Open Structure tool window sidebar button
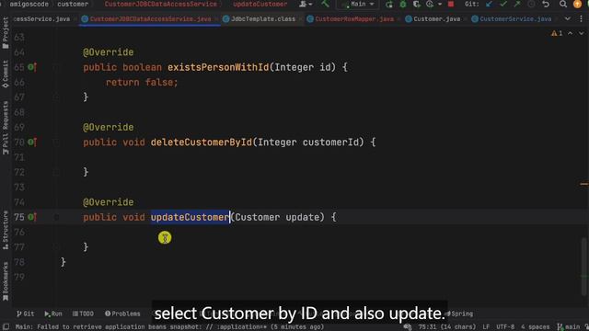 coord(6,230)
